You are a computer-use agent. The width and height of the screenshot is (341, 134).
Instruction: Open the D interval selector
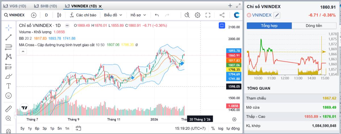coord(46,15)
